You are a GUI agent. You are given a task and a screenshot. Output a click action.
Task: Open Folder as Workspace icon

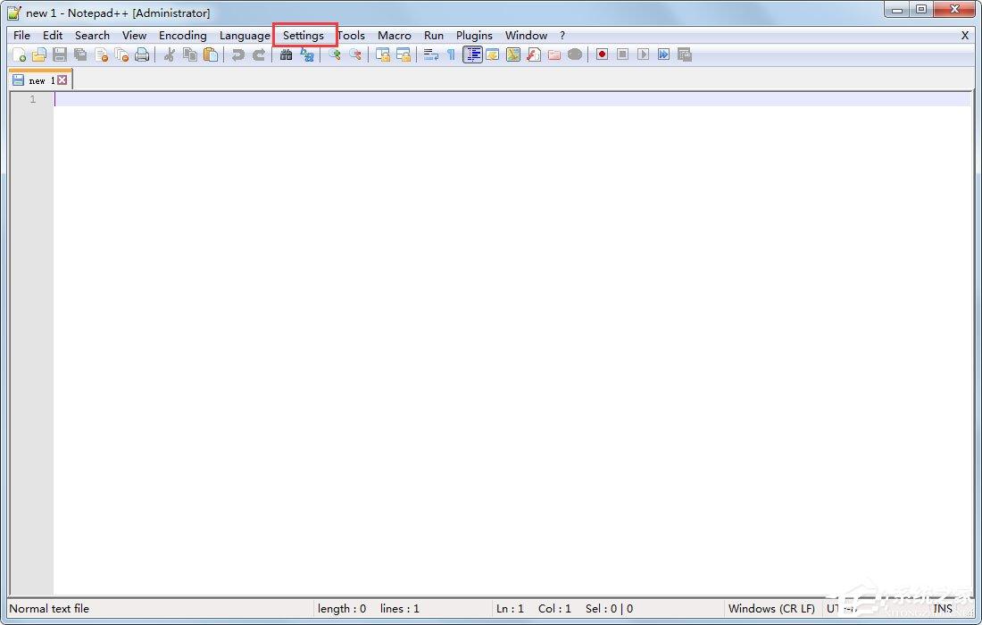click(554, 55)
